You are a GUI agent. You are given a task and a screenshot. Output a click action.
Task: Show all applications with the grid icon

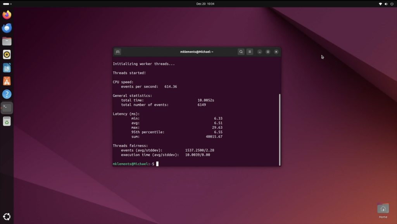coord(6,216)
